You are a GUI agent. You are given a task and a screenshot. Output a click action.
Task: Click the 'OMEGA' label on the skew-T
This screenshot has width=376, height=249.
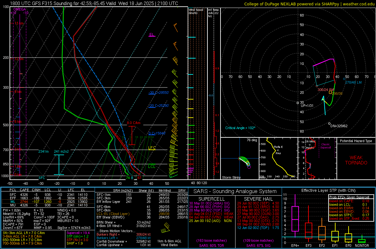coord(20,9)
